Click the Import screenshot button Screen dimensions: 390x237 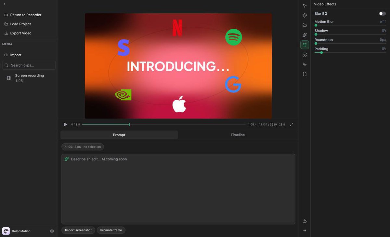(78, 230)
